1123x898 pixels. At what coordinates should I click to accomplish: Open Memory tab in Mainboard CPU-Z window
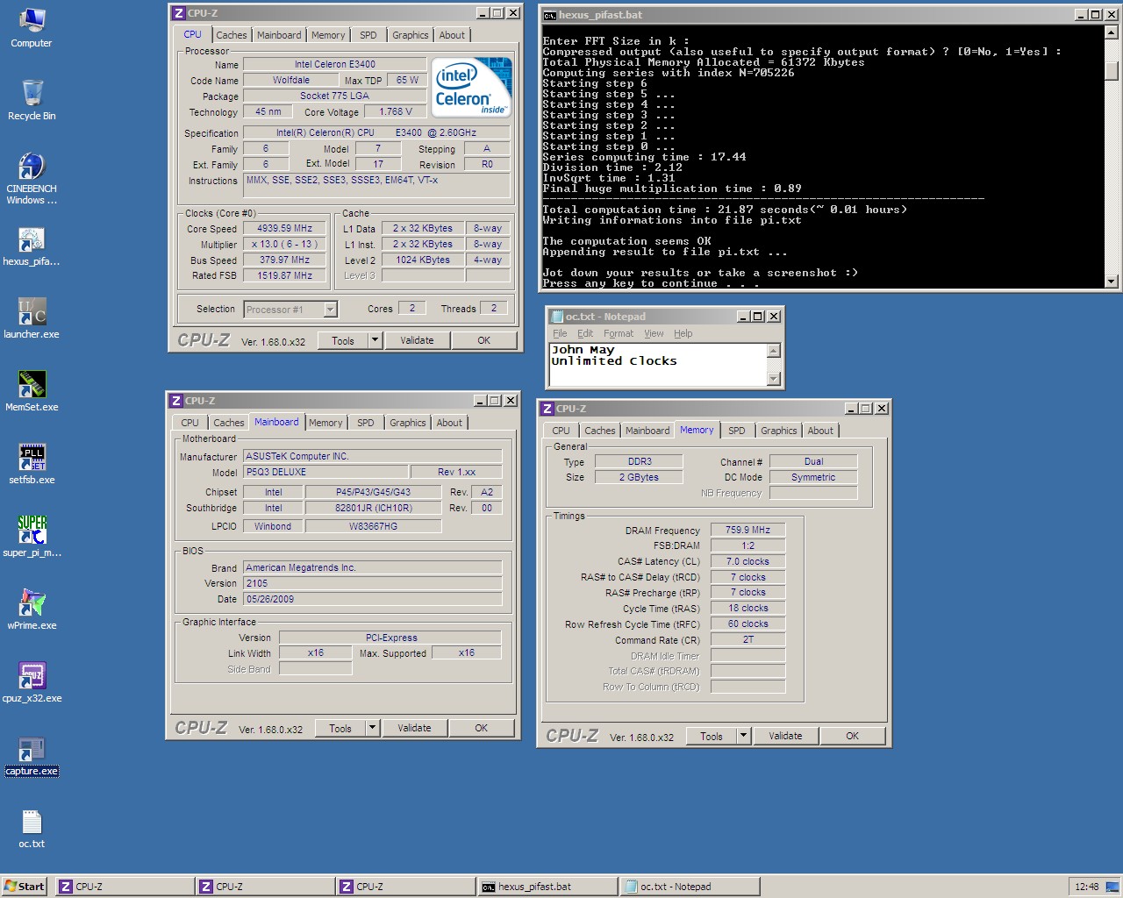point(325,423)
